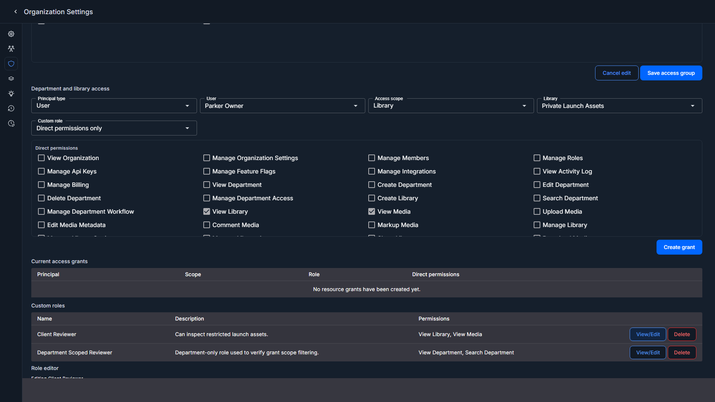Open the Library dropdown showing Private Launch Assets
Screen dimensions: 715x402
click(x=619, y=106)
